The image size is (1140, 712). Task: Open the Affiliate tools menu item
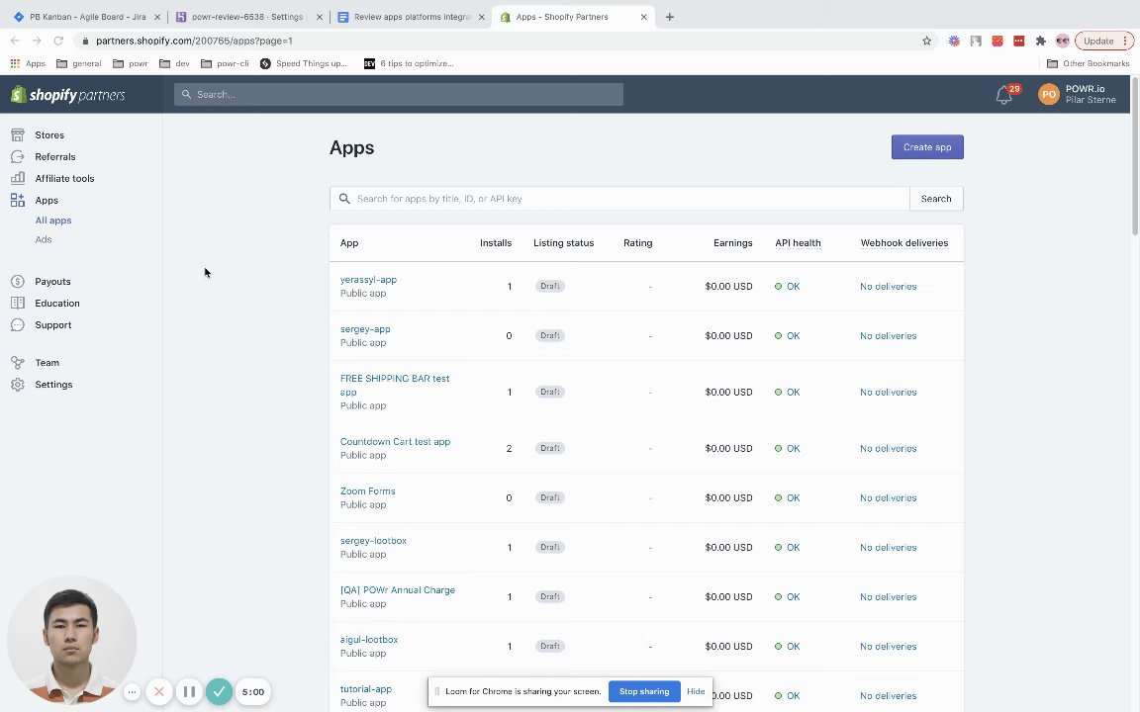(x=64, y=179)
